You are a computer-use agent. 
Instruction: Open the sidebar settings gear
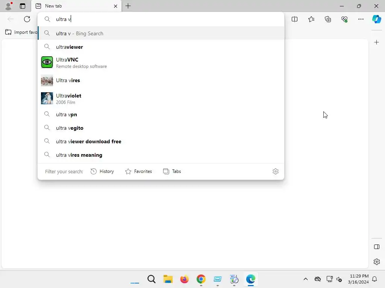[376, 261]
